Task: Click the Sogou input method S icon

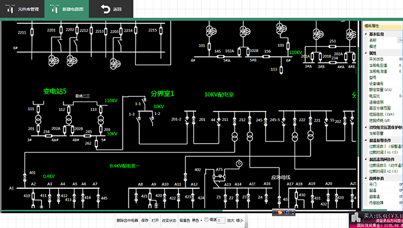Action: 280,213
